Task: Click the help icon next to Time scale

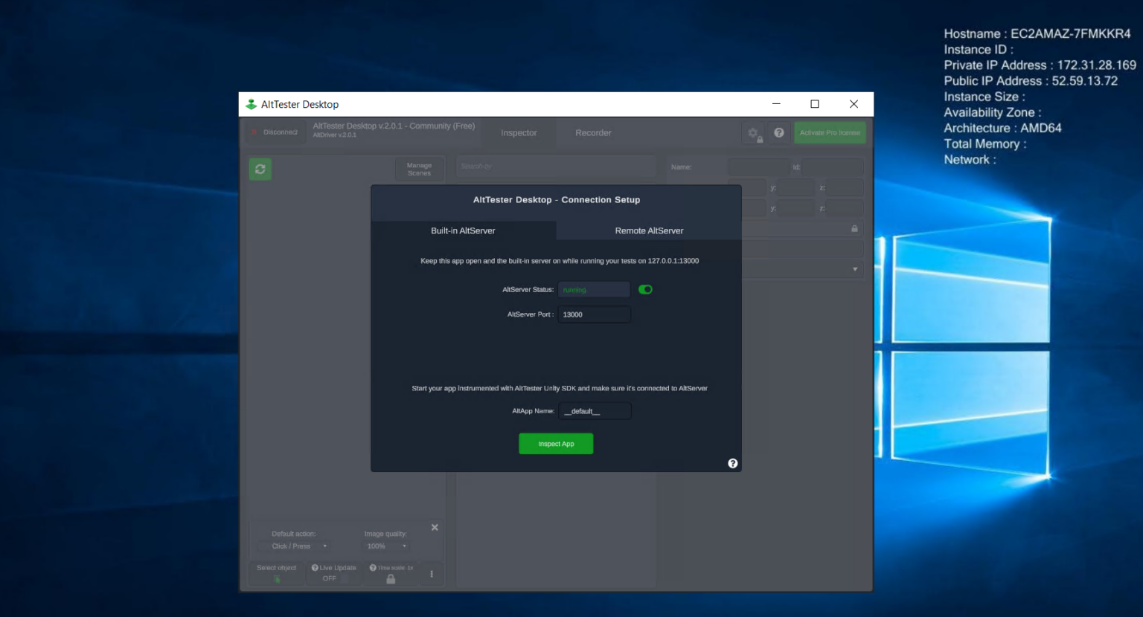Action: tap(372, 567)
